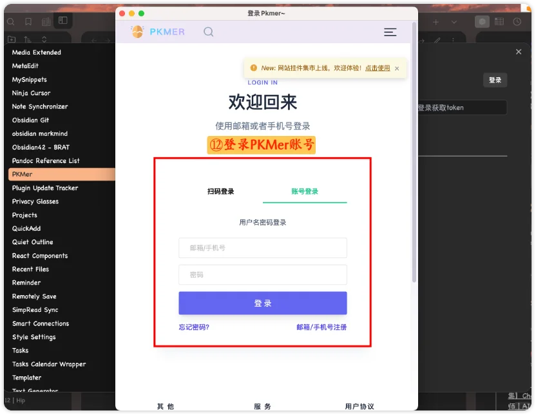Click the PKMer website search magnifier

coord(208,32)
